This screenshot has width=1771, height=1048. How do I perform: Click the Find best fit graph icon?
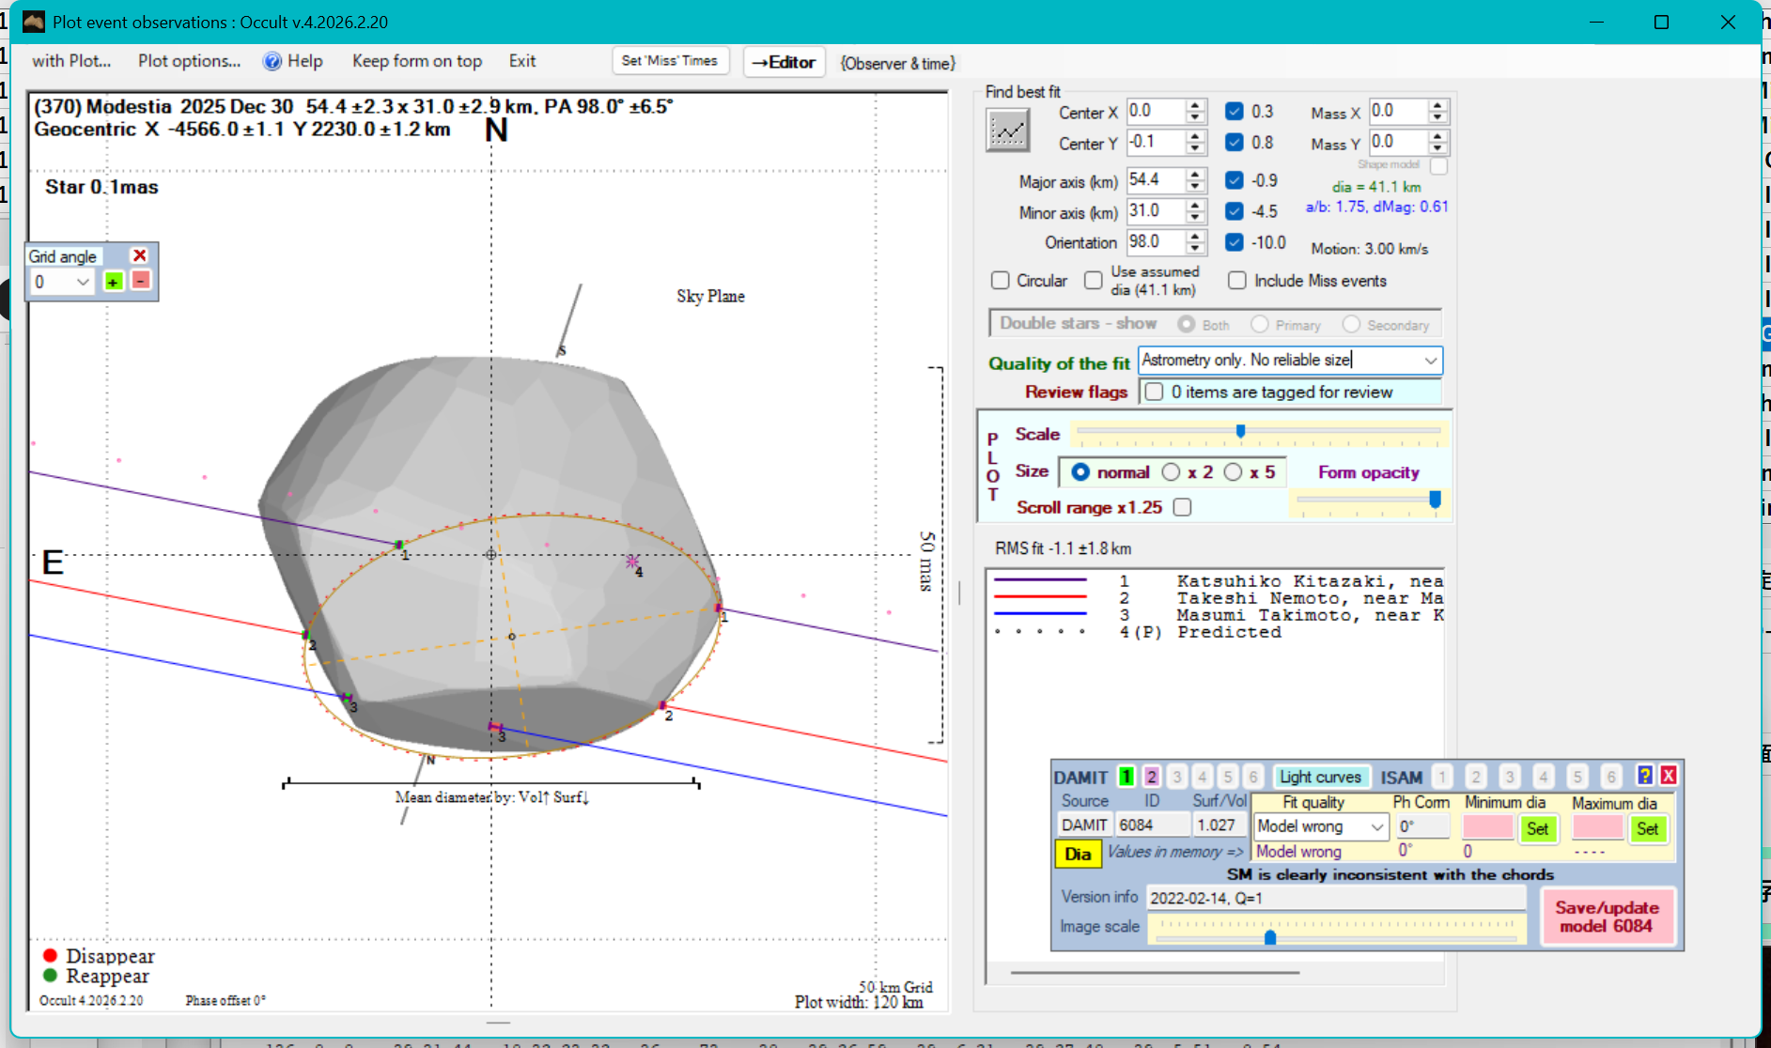coord(1007,130)
